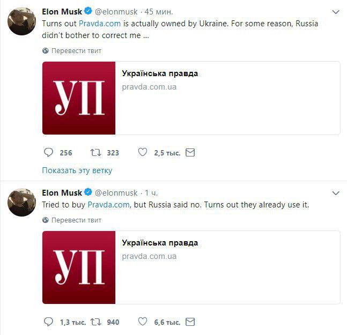Open Pravda.com link in second tweet text
This screenshot has width=347, height=335.
(108, 205)
